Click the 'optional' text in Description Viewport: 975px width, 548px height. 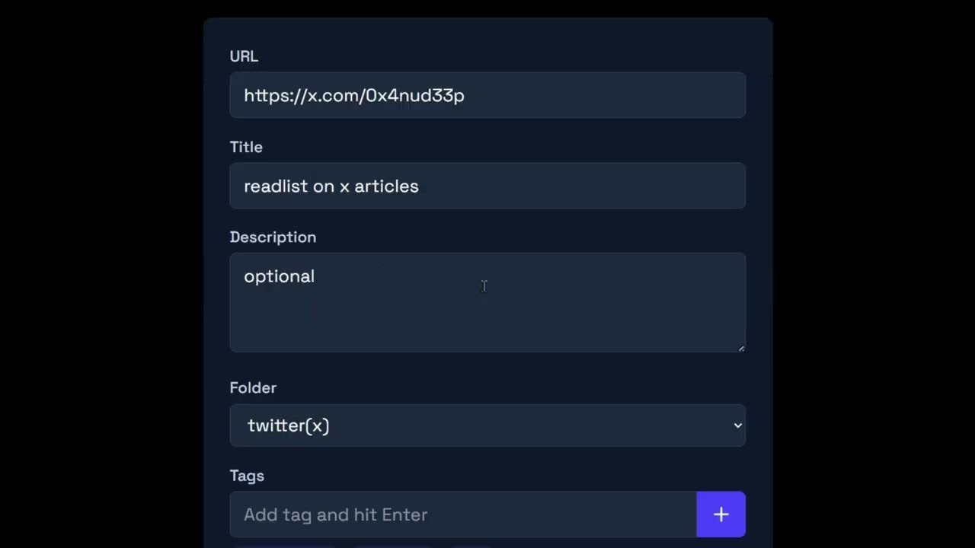tap(279, 276)
